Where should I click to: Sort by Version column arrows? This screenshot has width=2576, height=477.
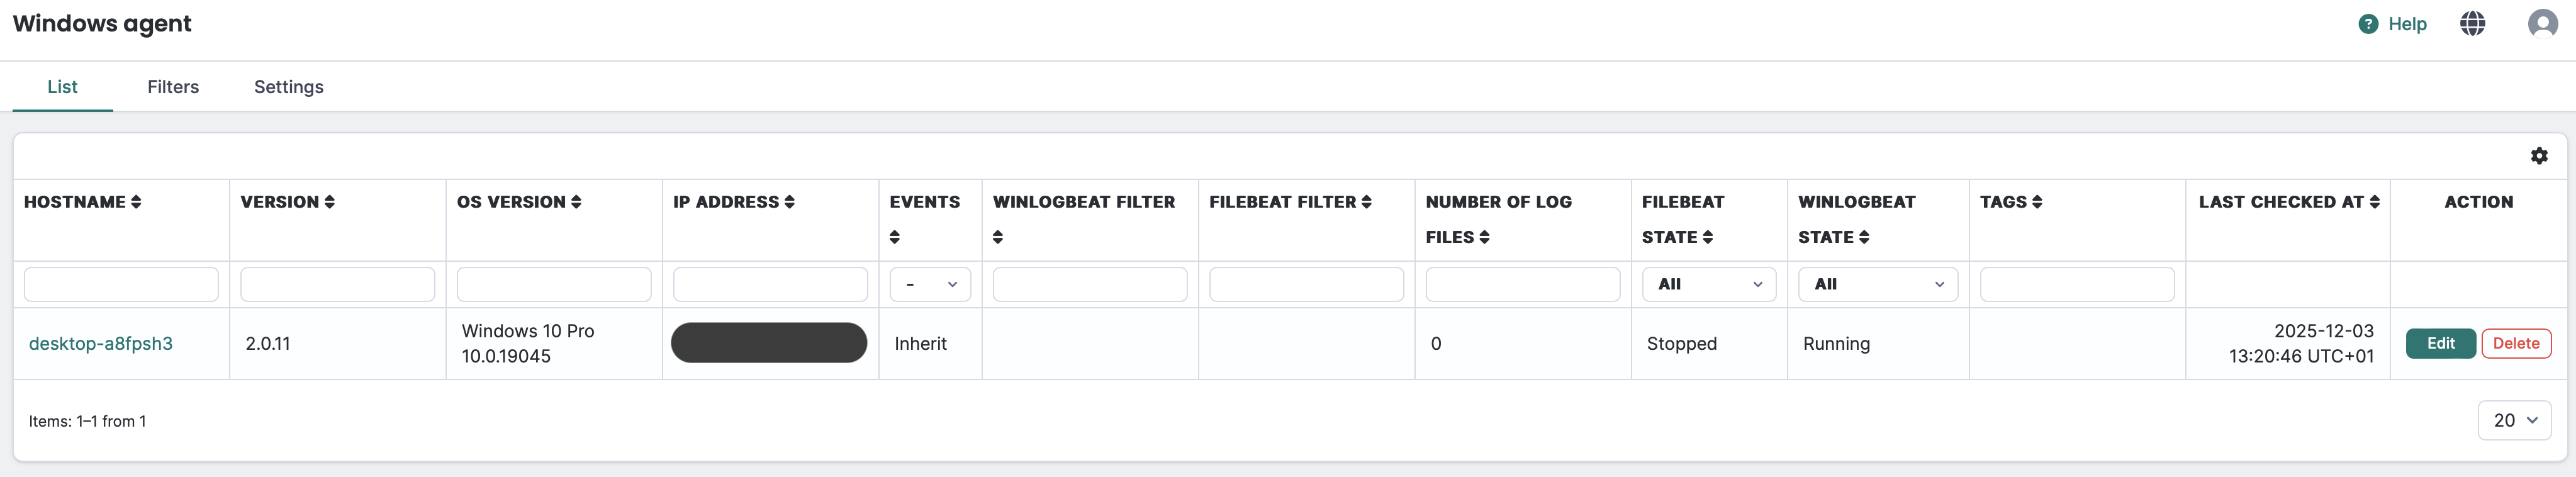click(329, 202)
